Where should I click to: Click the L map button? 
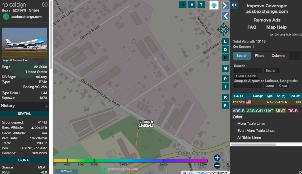click(225, 42)
